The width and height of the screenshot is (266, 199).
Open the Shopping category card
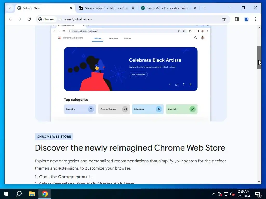[80, 109]
